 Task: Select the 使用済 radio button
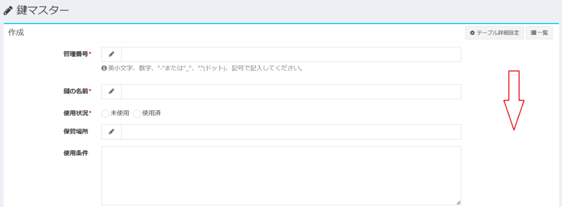tap(137, 113)
